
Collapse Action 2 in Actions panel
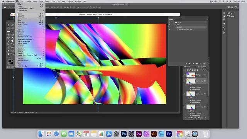pos(176,27)
